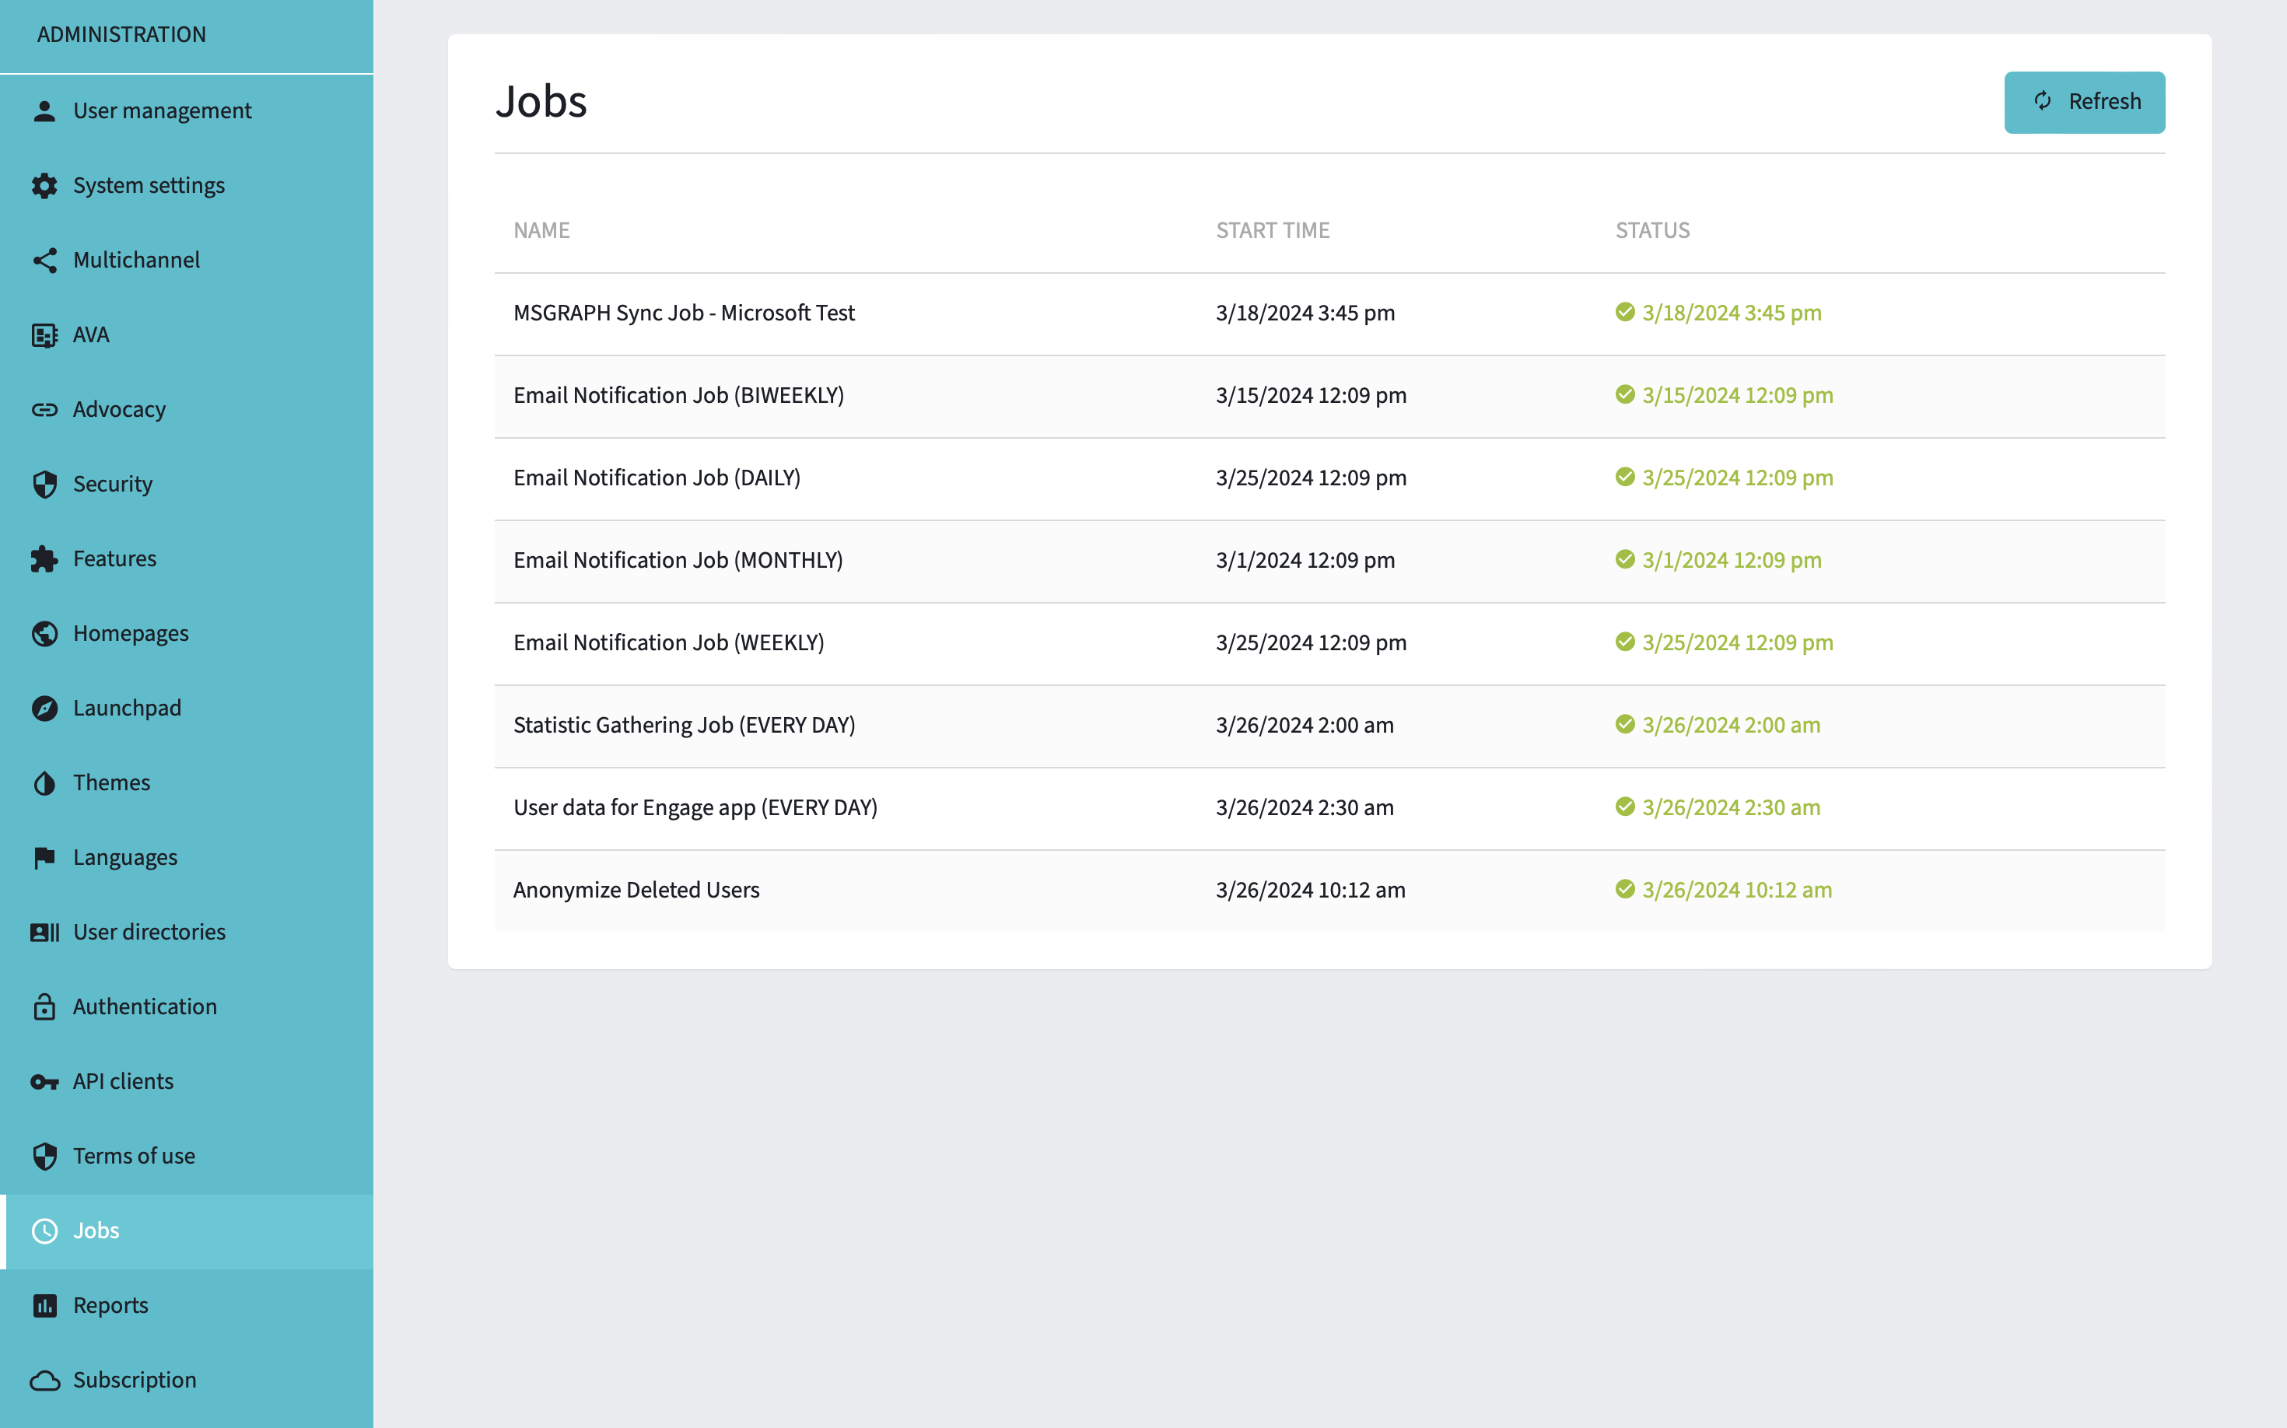Go to Multichannel settings
This screenshot has width=2287, height=1428.
[186, 261]
